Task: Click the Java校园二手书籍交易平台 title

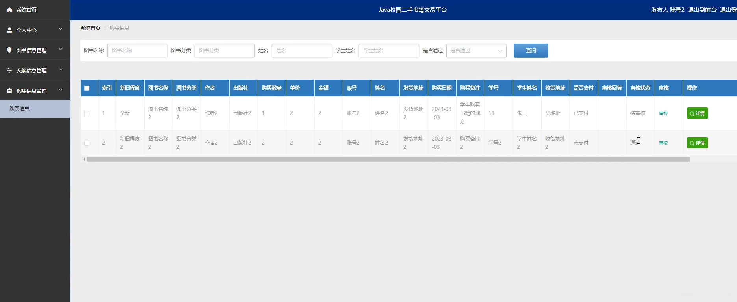Action: click(413, 10)
